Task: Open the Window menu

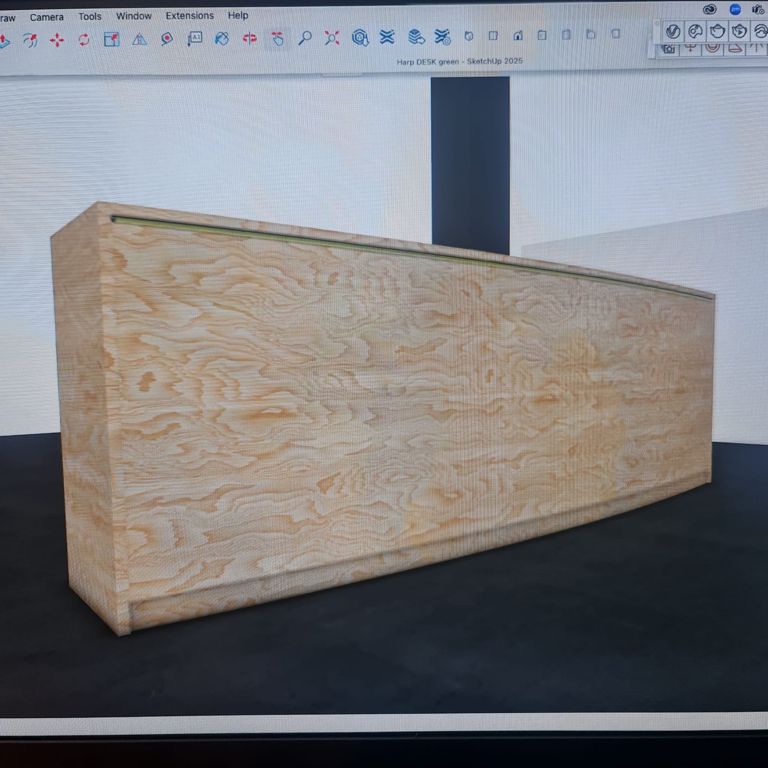Action: pos(133,16)
